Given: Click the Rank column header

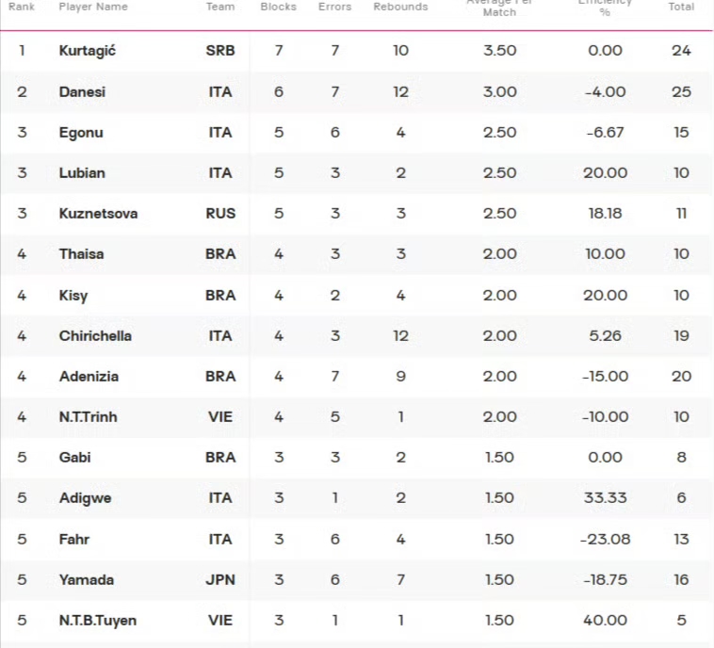Looking at the screenshot, I should click(22, 7).
